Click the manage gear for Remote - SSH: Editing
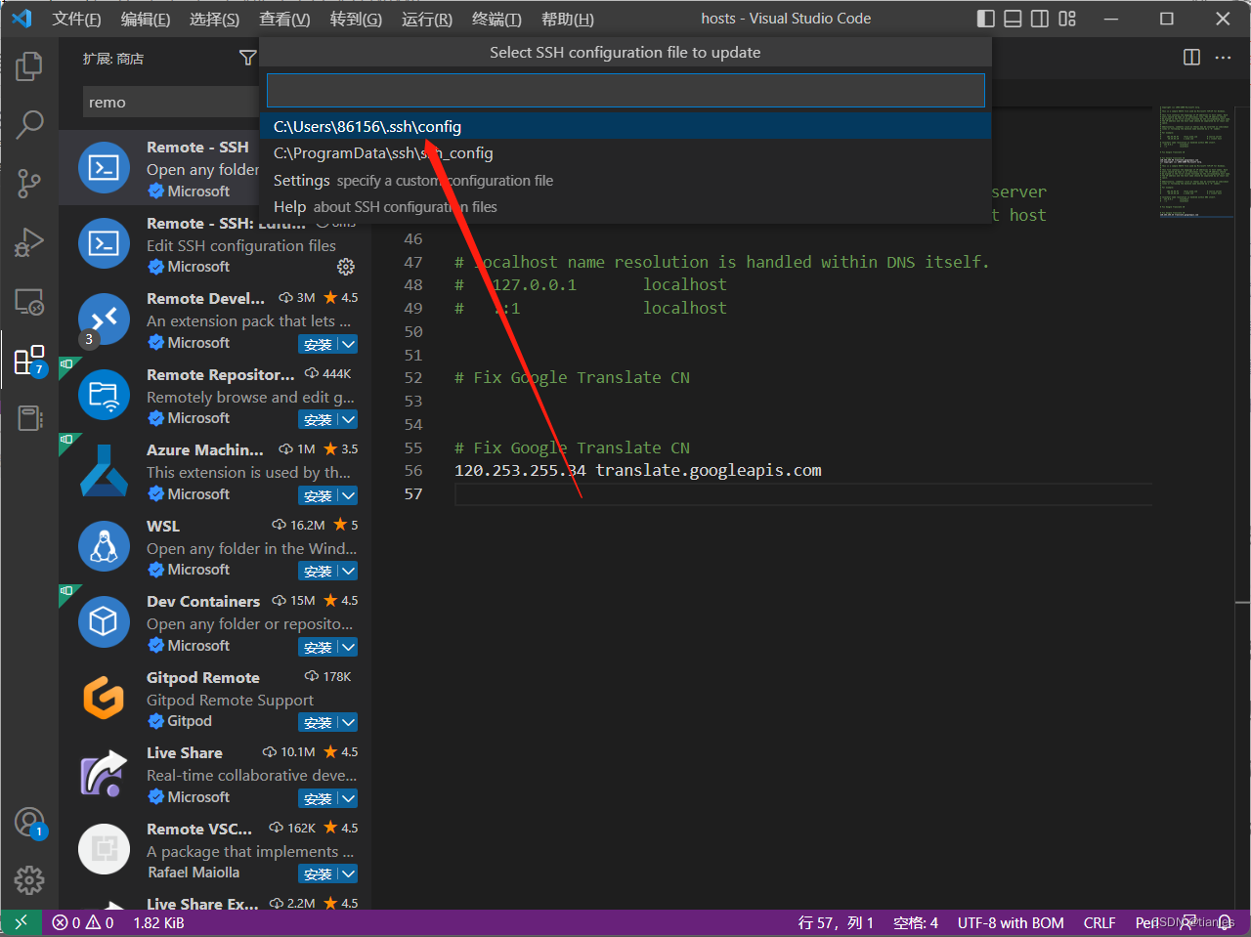This screenshot has height=937, width=1251. point(346,267)
